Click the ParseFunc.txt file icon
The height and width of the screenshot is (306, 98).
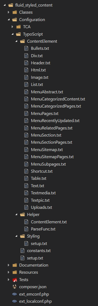[26, 229]
